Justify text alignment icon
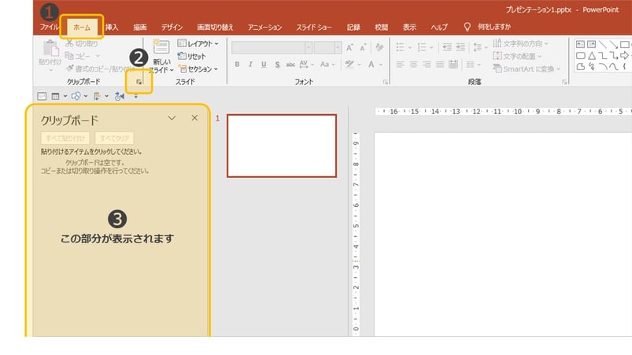Image resolution: width=632 pixels, height=355 pixels. pos(440,65)
